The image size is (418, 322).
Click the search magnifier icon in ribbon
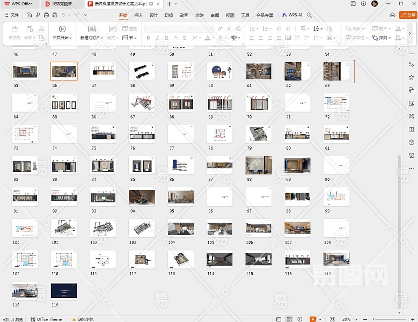point(309,15)
